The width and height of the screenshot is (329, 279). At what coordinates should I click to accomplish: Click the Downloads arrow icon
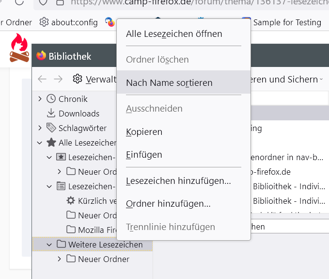51,114
